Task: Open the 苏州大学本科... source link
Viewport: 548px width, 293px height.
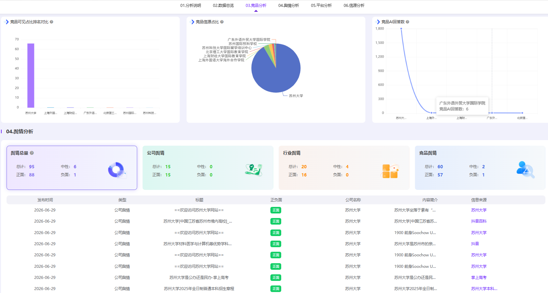Action: (484, 289)
